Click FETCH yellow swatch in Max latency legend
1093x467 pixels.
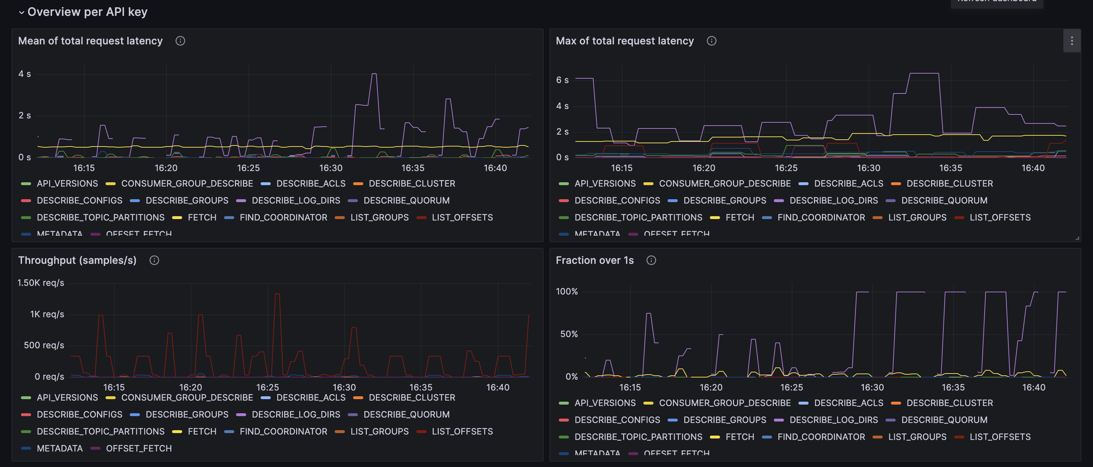pos(715,218)
